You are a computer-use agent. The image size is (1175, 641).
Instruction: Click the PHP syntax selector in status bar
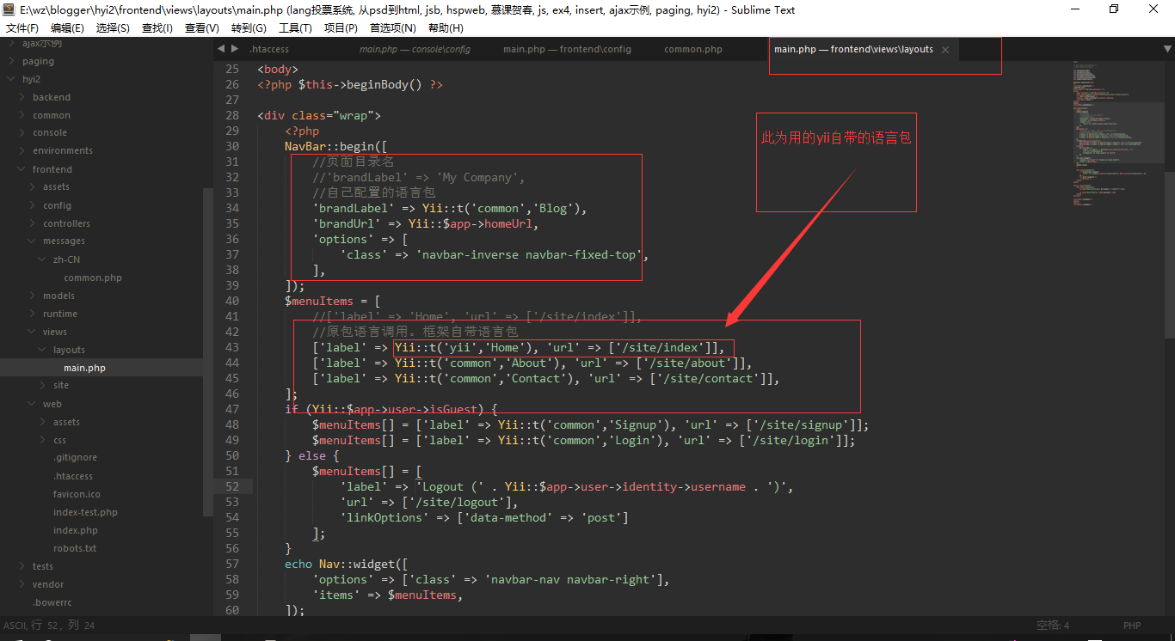(x=1132, y=626)
